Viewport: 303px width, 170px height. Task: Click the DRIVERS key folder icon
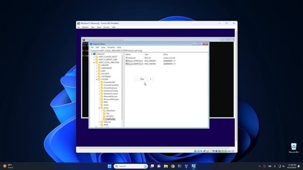point(99,65)
